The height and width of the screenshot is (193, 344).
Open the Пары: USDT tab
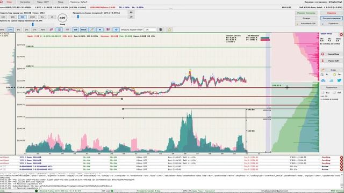pyautogui.click(x=42, y=2)
